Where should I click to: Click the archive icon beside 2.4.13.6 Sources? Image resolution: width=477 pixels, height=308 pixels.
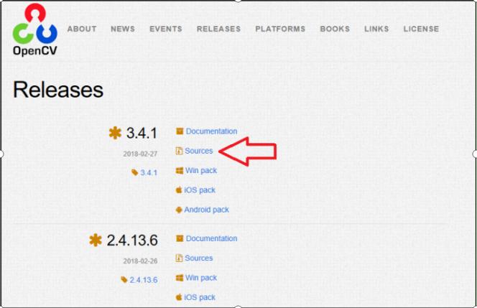179,258
